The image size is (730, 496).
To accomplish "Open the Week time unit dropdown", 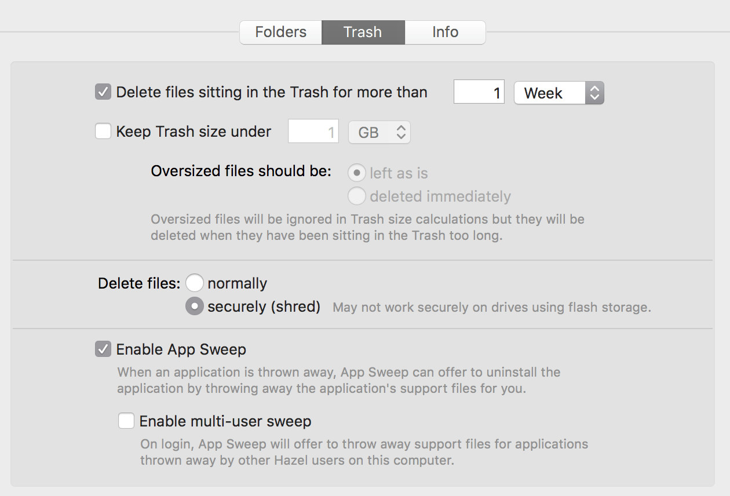I will pos(549,93).
